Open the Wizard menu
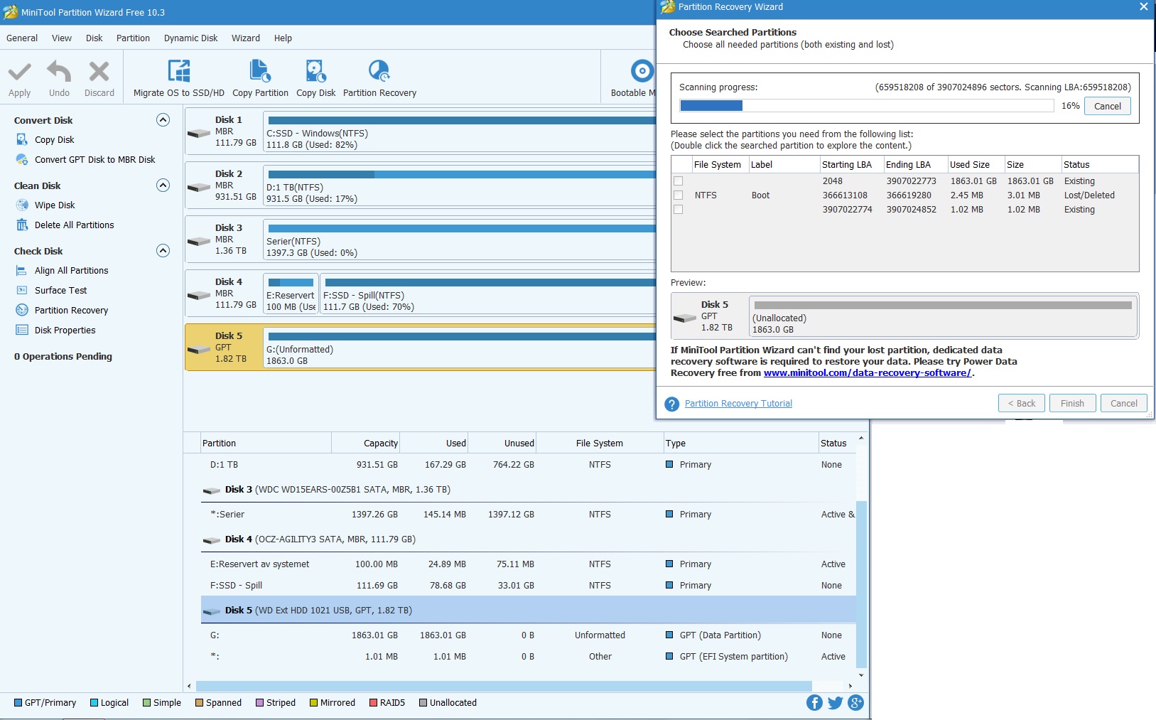Screen dimensions: 1156x720 (245, 38)
